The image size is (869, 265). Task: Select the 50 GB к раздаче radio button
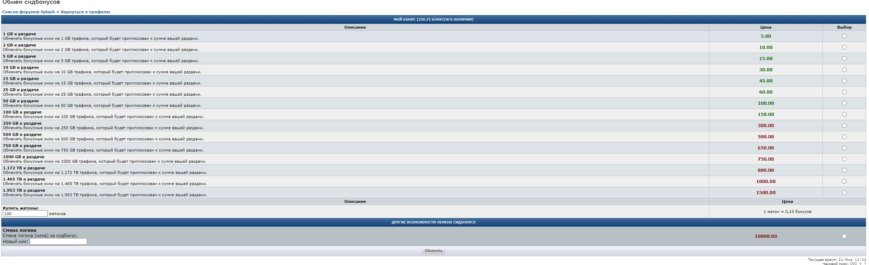(x=844, y=103)
